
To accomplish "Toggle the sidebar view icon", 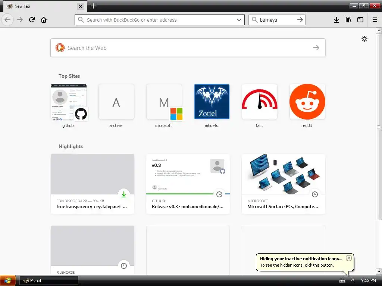I will click(360, 20).
